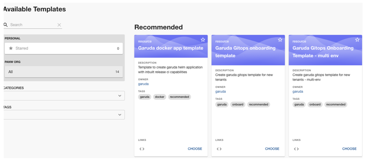Clear the search field with X icon

59,25
